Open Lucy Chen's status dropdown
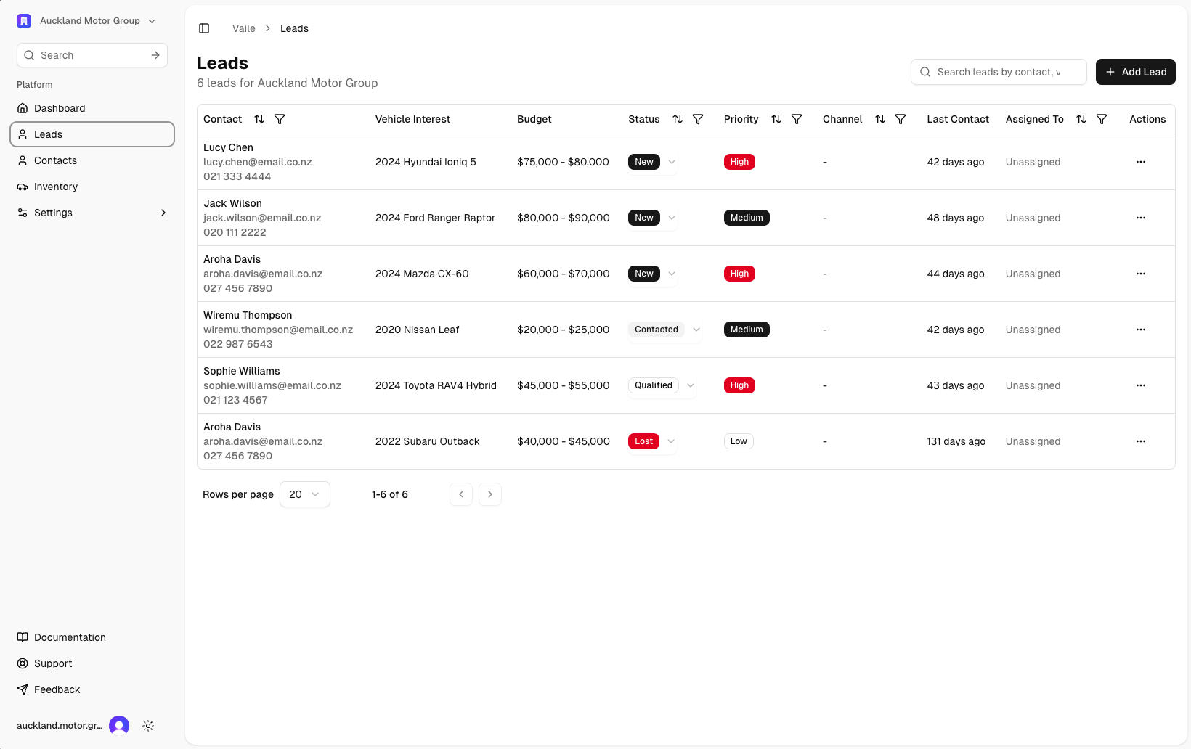 click(x=671, y=162)
